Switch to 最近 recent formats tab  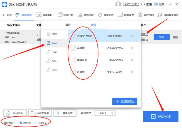pos(68,25)
